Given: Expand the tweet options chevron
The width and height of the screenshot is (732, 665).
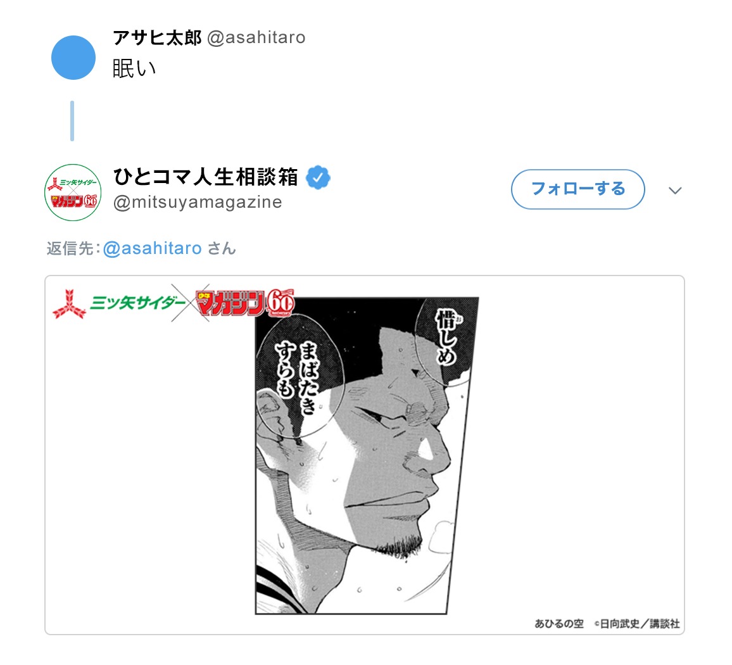Looking at the screenshot, I should point(675,190).
